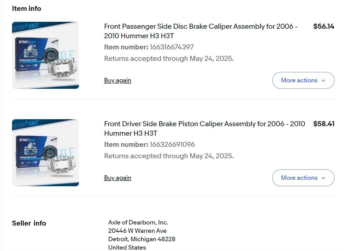344x251 pixels.
Task: Click the Item info heading
Action: pos(27,9)
